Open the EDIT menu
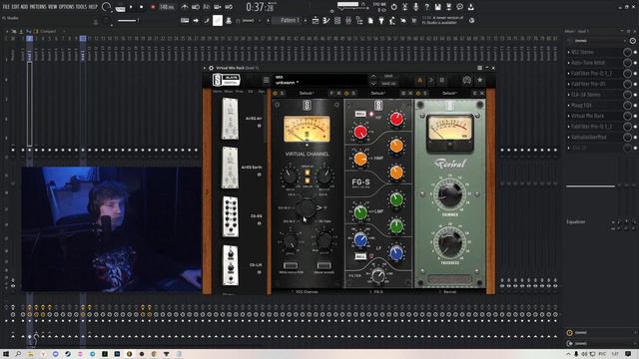The width and height of the screenshot is (639, 359). click(16, 7)
